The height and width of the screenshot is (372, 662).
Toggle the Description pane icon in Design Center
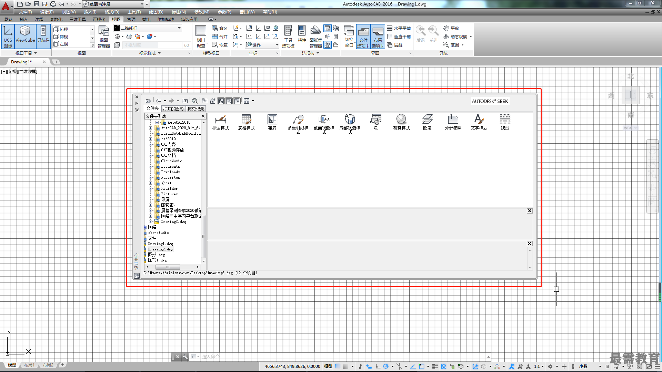(237, 101)
